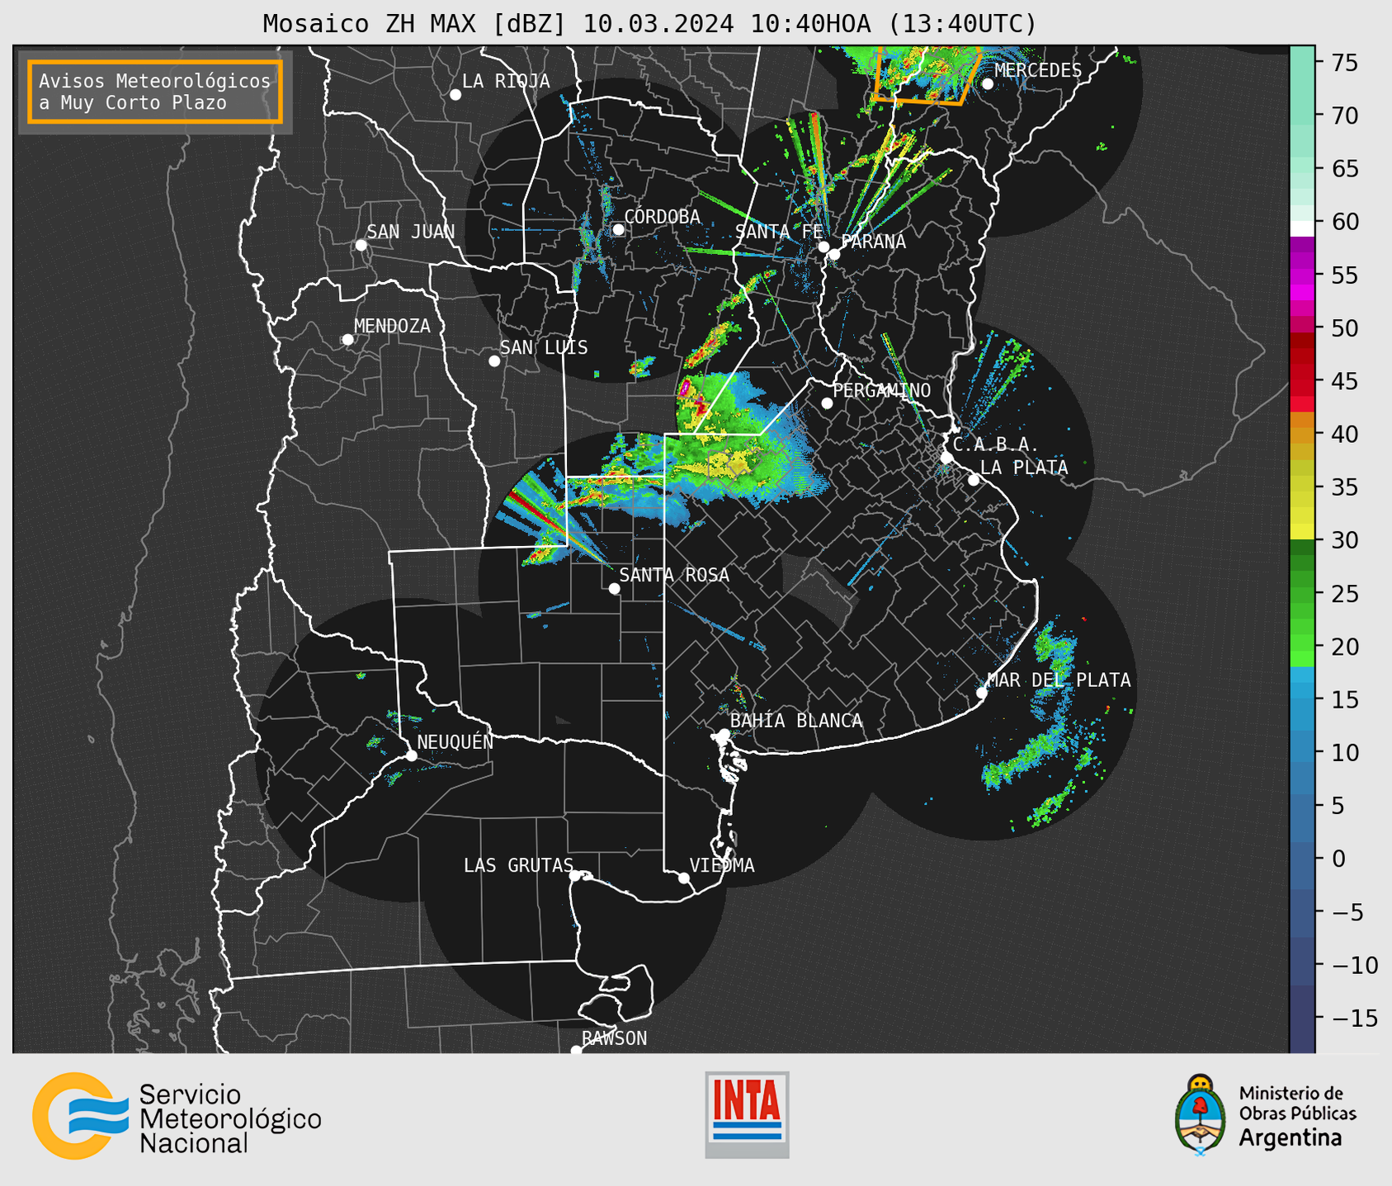Click the La Plata city marker dot
Image resolution: width=1392 pixels, height=1186 pixels.
[974, 480]
